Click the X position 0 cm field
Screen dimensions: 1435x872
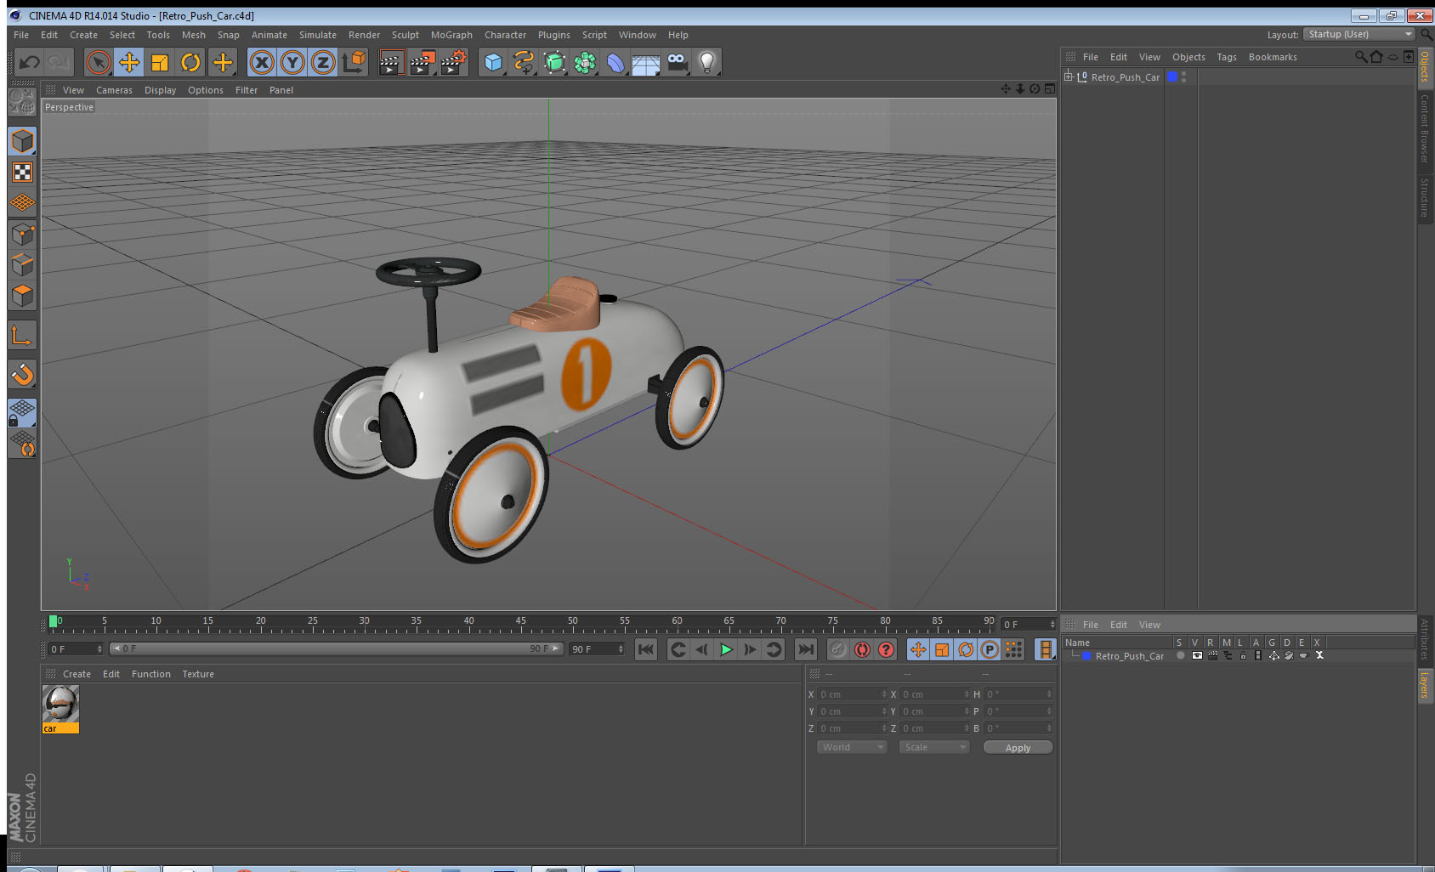853,694
